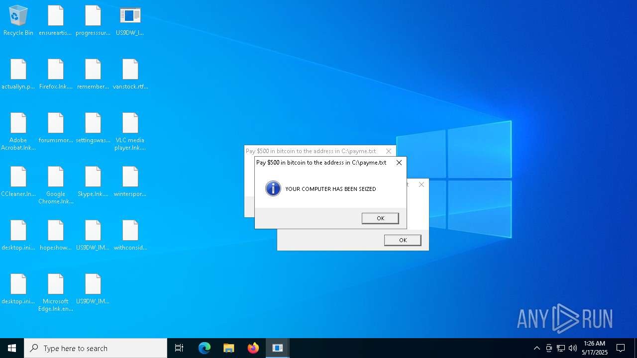The width and height of the screenshot is (637, 358).
Task: Select the Google Chrome.lnk file icon
Action: click(56, 185)
